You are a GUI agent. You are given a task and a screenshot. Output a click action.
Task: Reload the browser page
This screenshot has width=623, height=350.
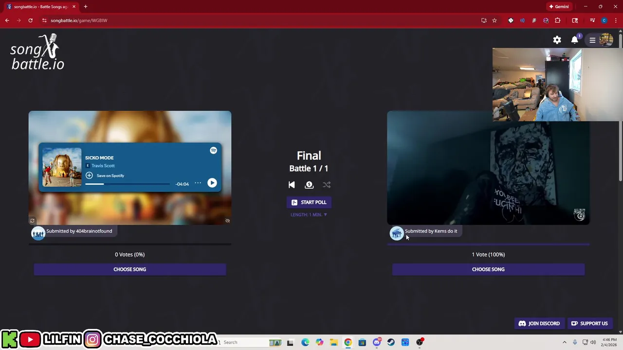click(30, 20)
